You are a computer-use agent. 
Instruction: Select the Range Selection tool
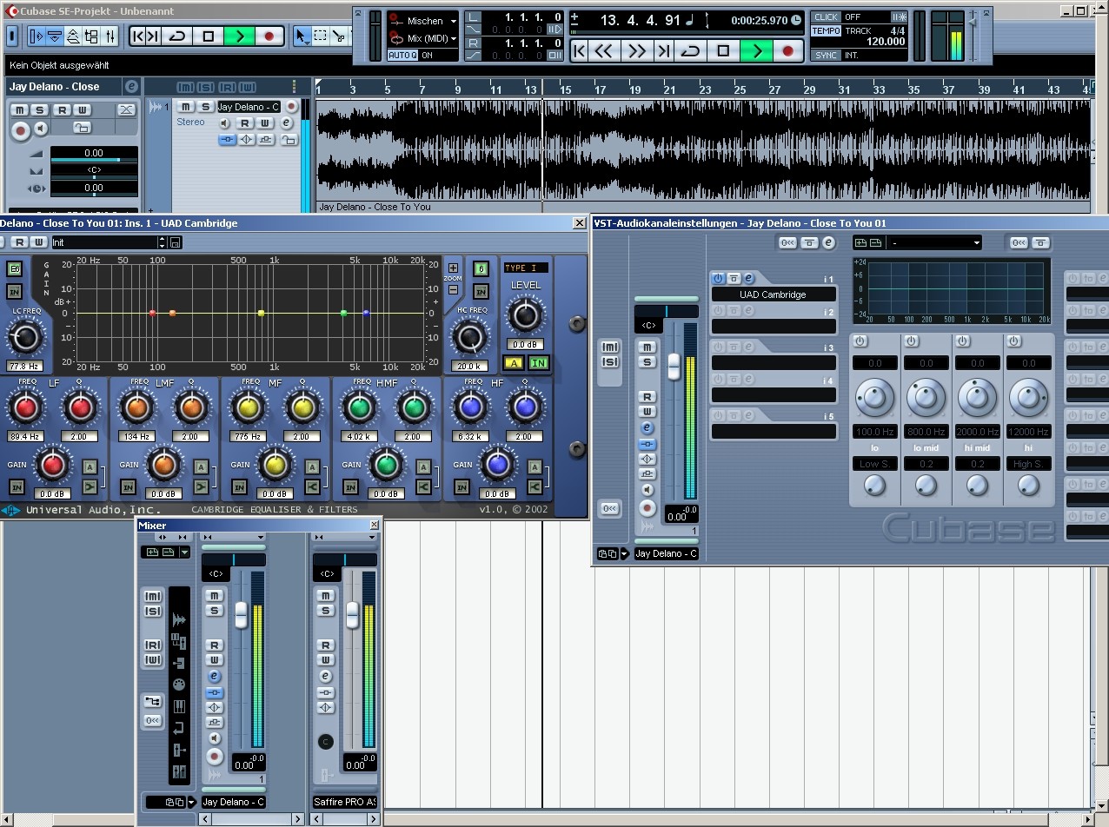coord(321,36)
